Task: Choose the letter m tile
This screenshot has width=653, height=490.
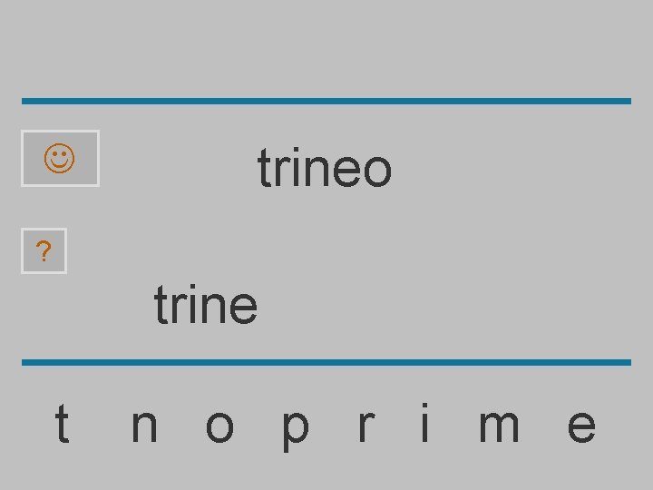Action: click(499, 426)
